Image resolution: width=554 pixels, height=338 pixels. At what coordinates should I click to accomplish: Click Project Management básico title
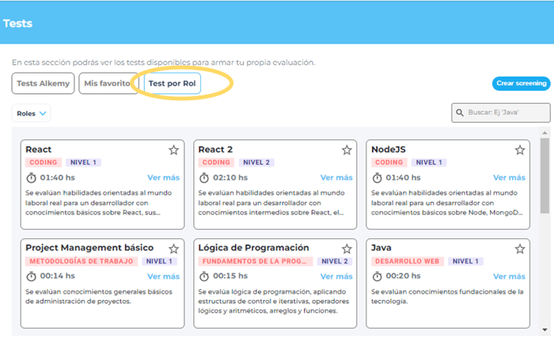(x=89, y=248)
